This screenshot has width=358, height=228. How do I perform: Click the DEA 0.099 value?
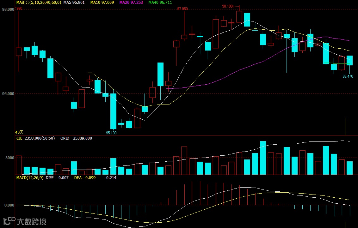(85, 177)
